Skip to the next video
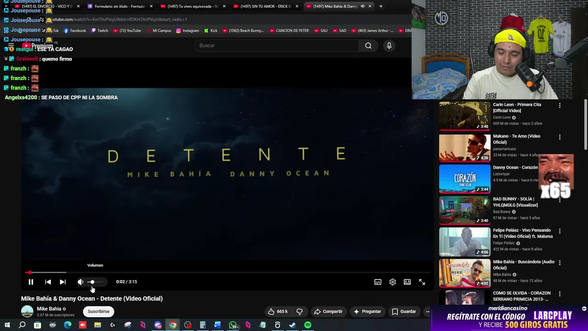This screenshot has height=331, width=588. [x=62, y=282]
